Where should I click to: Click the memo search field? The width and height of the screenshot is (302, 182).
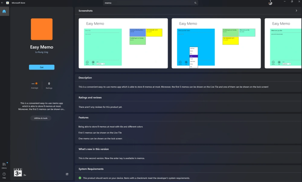[x=151, y=3]
